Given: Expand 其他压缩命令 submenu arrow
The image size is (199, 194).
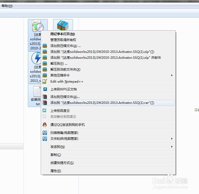Looking at the screenshot, I should pyautogui.click(x=172, y=75).
